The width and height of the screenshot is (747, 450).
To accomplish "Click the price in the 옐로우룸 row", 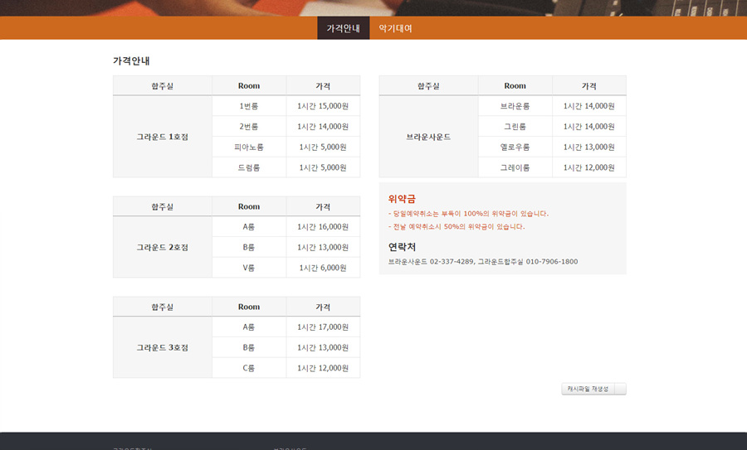I will tap(588, 147).
